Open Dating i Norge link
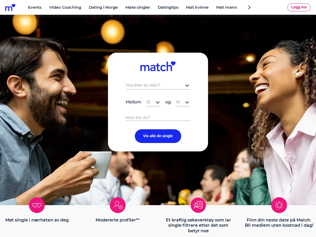Viewport: 316px width, 237px height. 103,7
